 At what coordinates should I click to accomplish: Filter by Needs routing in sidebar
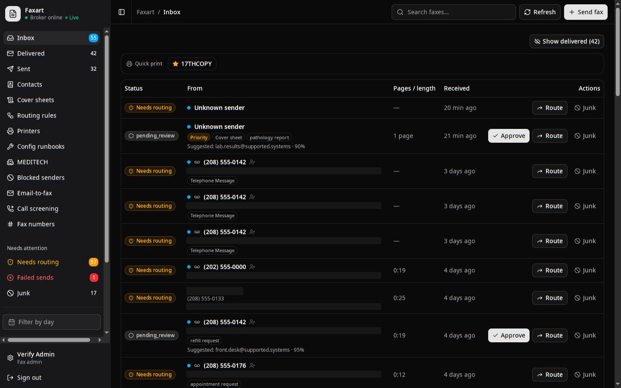[52, 262]
